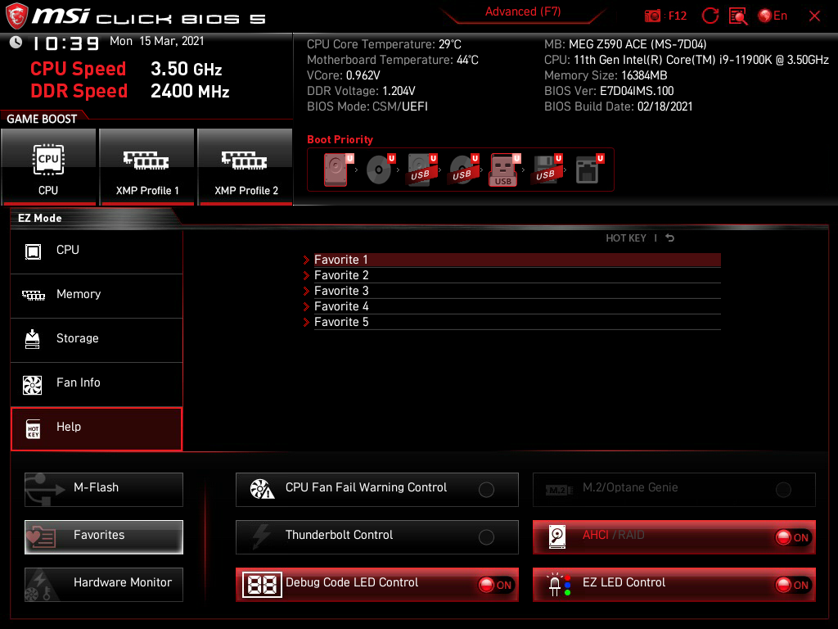Click the fan icon beside Fan Info
The height and width of the screenshot is (629, 838).
pos(33,385)
